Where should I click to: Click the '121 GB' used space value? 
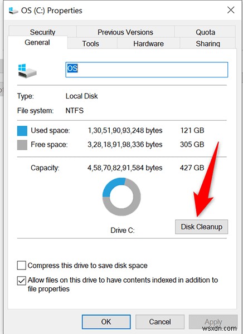(x=192, y=130)
